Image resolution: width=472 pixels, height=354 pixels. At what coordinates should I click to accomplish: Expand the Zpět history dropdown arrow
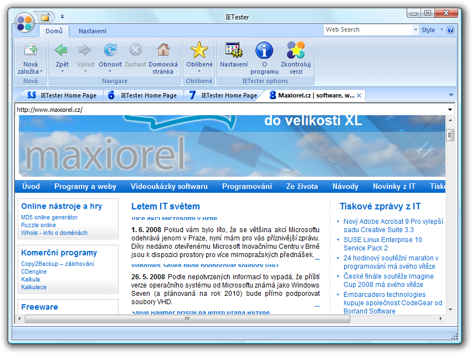[x=62, y=71]
